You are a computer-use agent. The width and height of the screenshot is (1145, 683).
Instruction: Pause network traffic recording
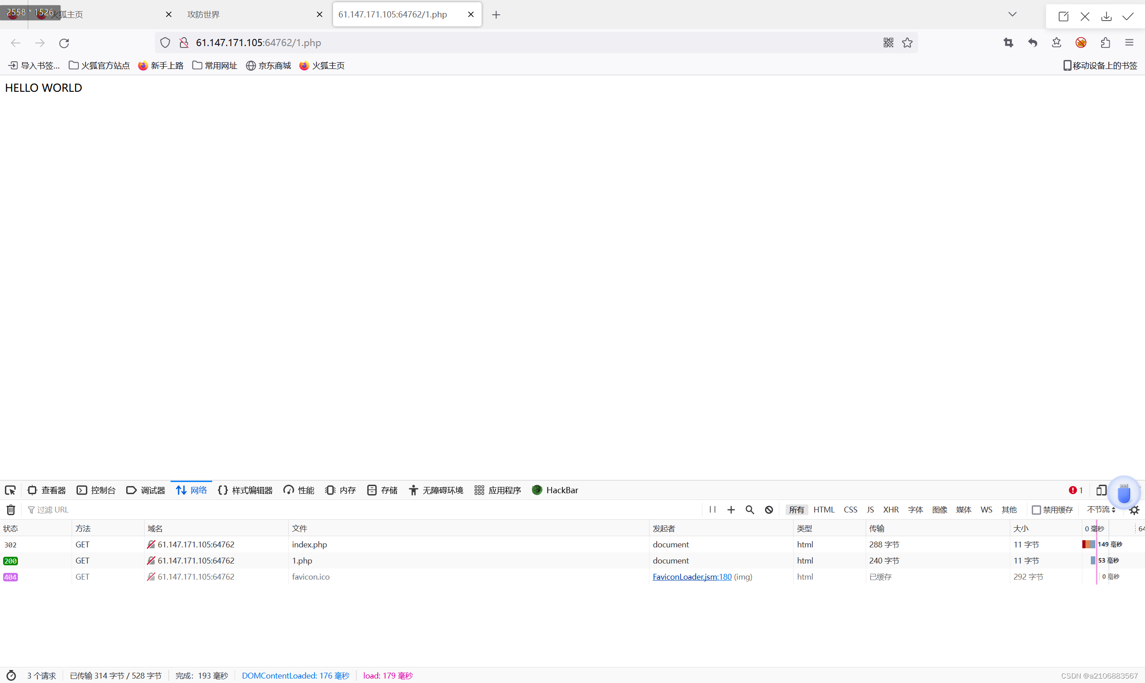(x=712, y=509)
